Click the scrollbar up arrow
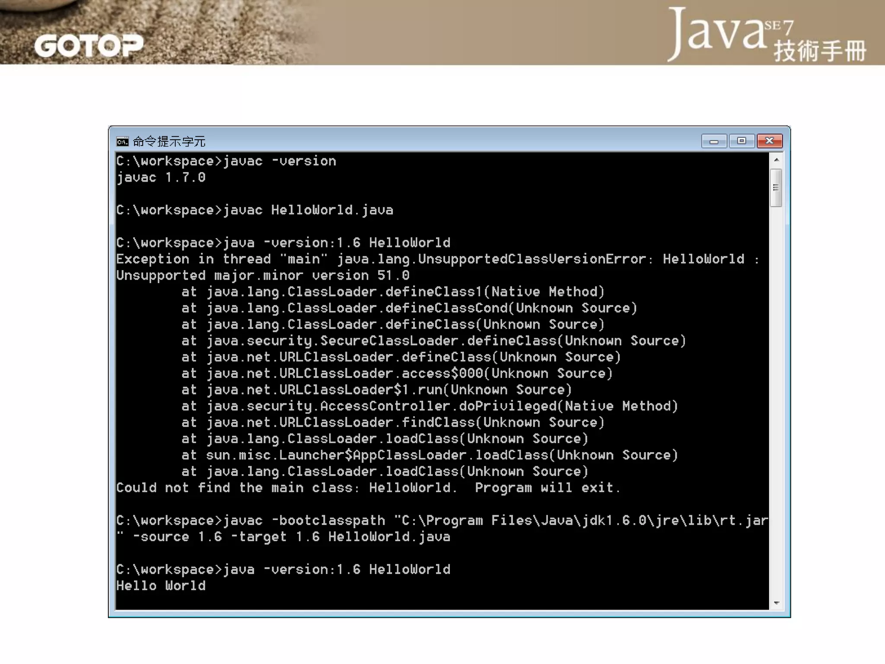The height and width of the screenshot is (664, 885). [776, 160]
